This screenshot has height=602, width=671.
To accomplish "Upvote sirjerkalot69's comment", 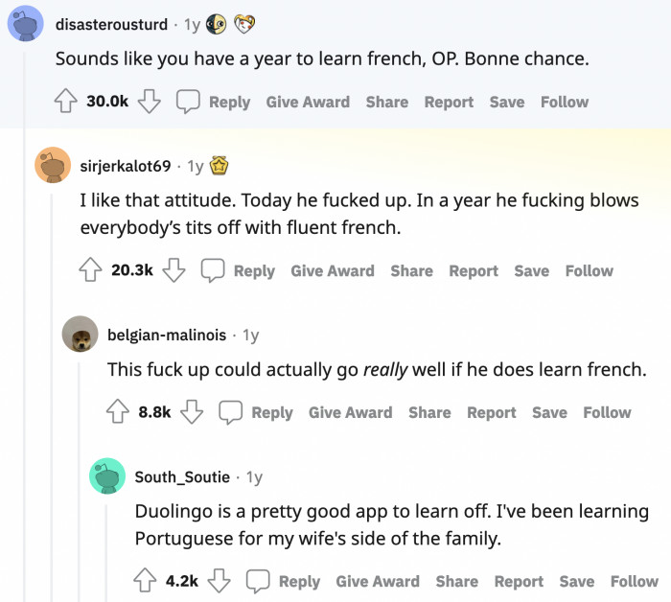I will click(x=91, y=270).
